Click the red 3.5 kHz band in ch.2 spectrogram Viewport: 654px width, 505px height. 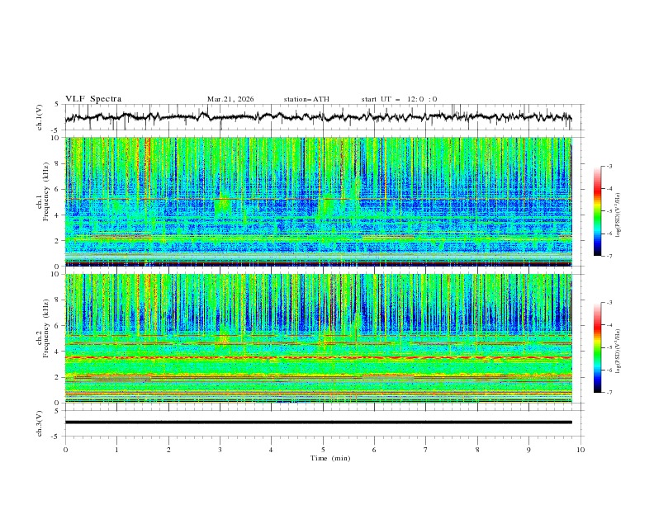(x=318, y=357)
